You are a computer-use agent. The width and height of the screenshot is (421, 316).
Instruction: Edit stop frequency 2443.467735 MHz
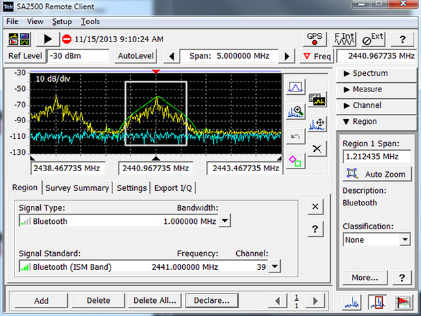point(244,169)
